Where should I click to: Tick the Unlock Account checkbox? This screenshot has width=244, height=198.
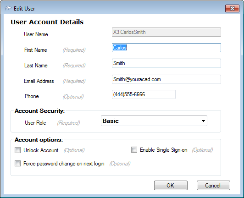(17, 150)
